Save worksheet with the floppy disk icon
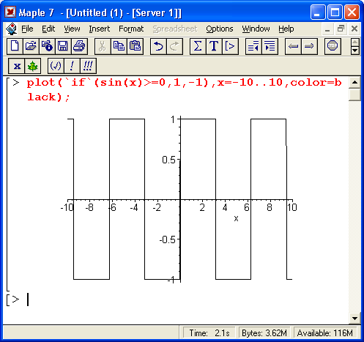 (x=63, y=46)
